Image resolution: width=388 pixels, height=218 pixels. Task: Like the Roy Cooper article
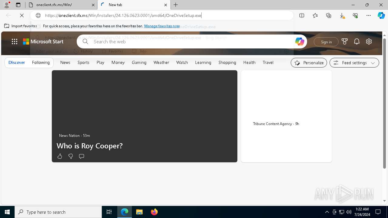pos(60,156)
